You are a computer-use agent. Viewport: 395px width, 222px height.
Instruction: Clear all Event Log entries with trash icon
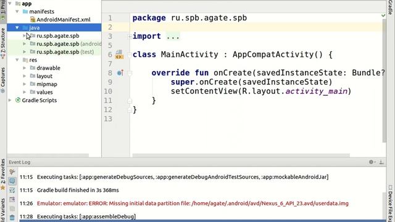[x=12, y=217]
